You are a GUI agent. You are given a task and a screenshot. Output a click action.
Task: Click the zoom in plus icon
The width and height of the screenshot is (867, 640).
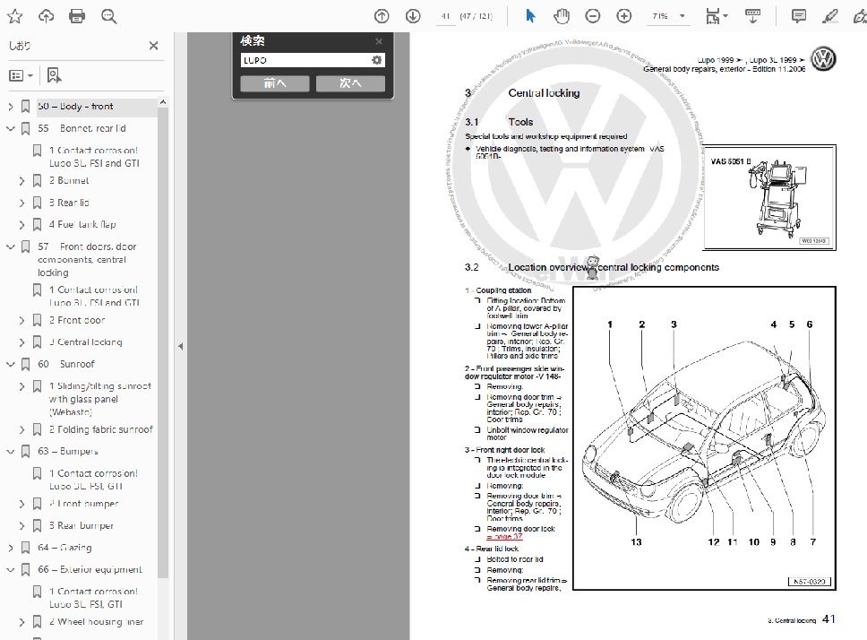[624, 16]
